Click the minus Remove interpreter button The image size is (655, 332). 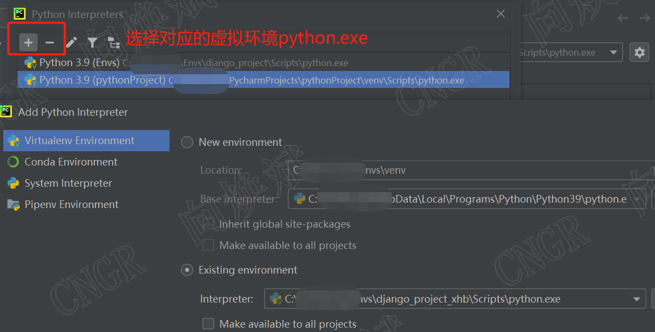tap(50, 42)
